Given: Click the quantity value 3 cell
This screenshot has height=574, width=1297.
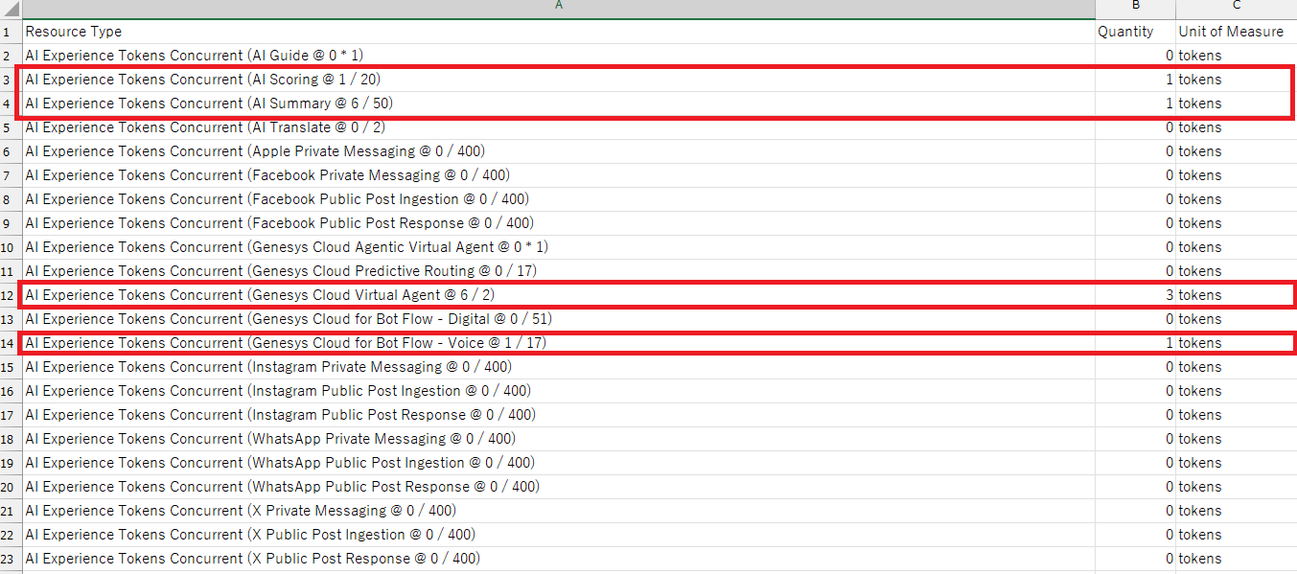Looking at the screenshot, I should [x=1135, y=295].
